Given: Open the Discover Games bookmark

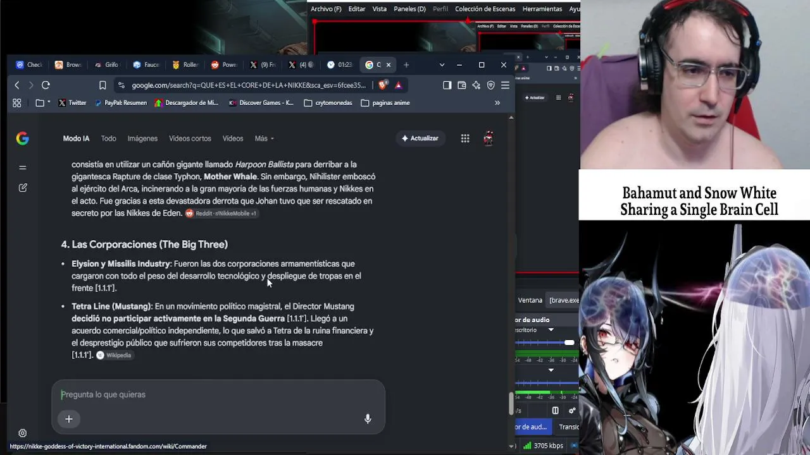Looking at the screenshot, I should (x=261, y=103).
